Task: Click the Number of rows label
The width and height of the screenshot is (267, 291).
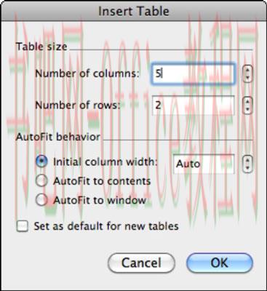Action: [x=78, y=105]
